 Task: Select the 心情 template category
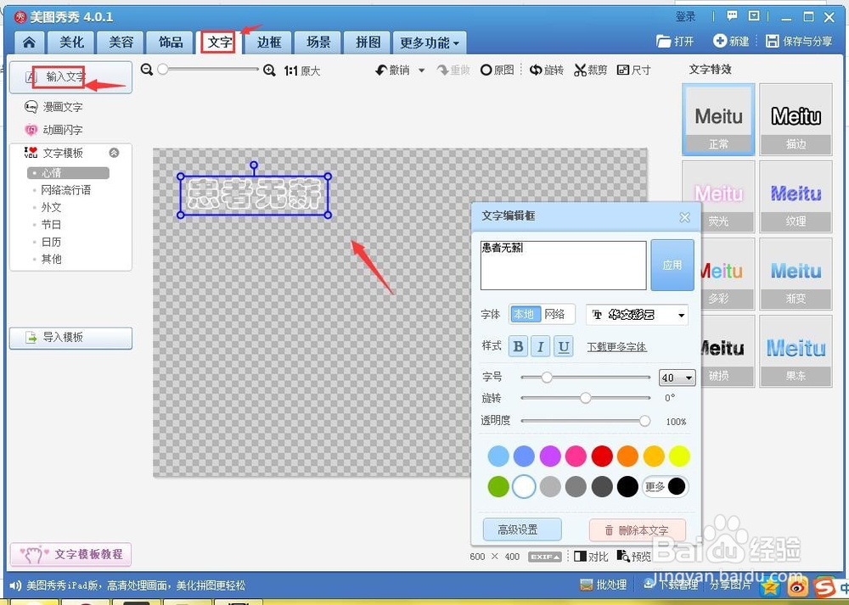point(68,172)
